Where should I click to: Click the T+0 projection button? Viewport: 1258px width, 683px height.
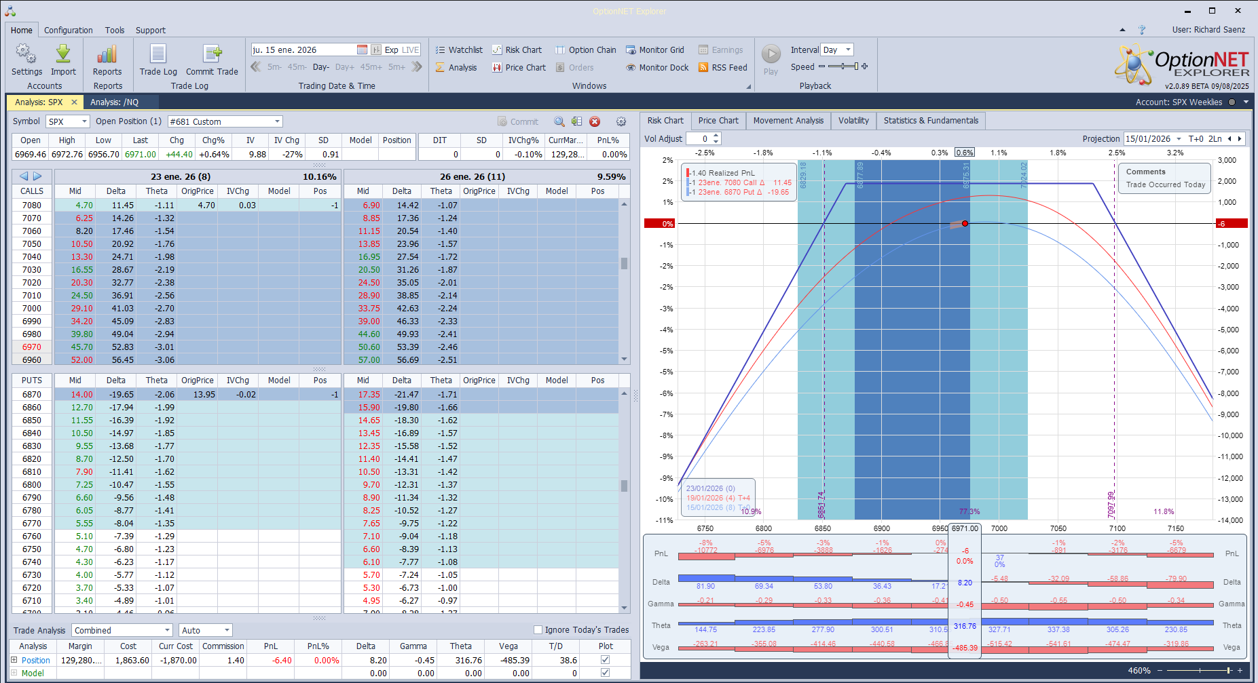1196,138
